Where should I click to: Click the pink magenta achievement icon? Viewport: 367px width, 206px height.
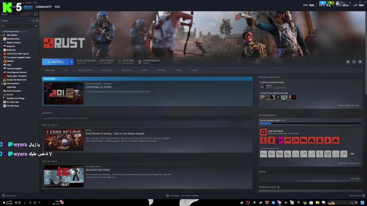(280, 140)
